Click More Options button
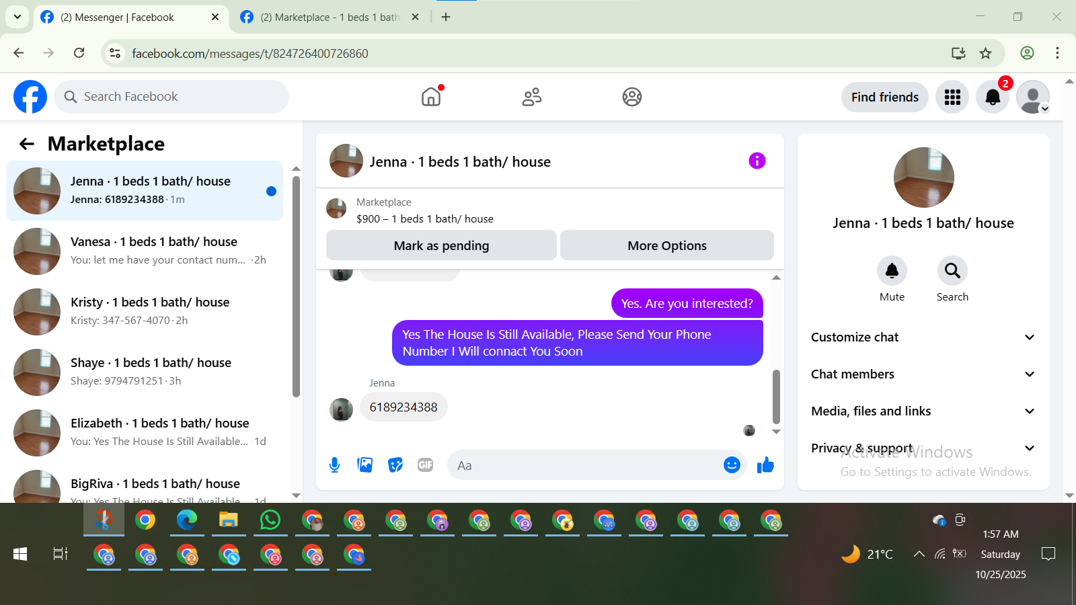The image size is (1076, 605). [x=667, y=245]
